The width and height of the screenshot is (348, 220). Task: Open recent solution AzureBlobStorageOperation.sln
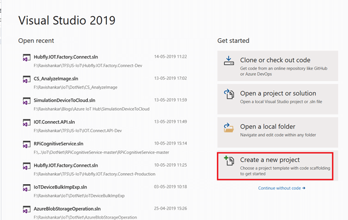click(x=105, y=212)
